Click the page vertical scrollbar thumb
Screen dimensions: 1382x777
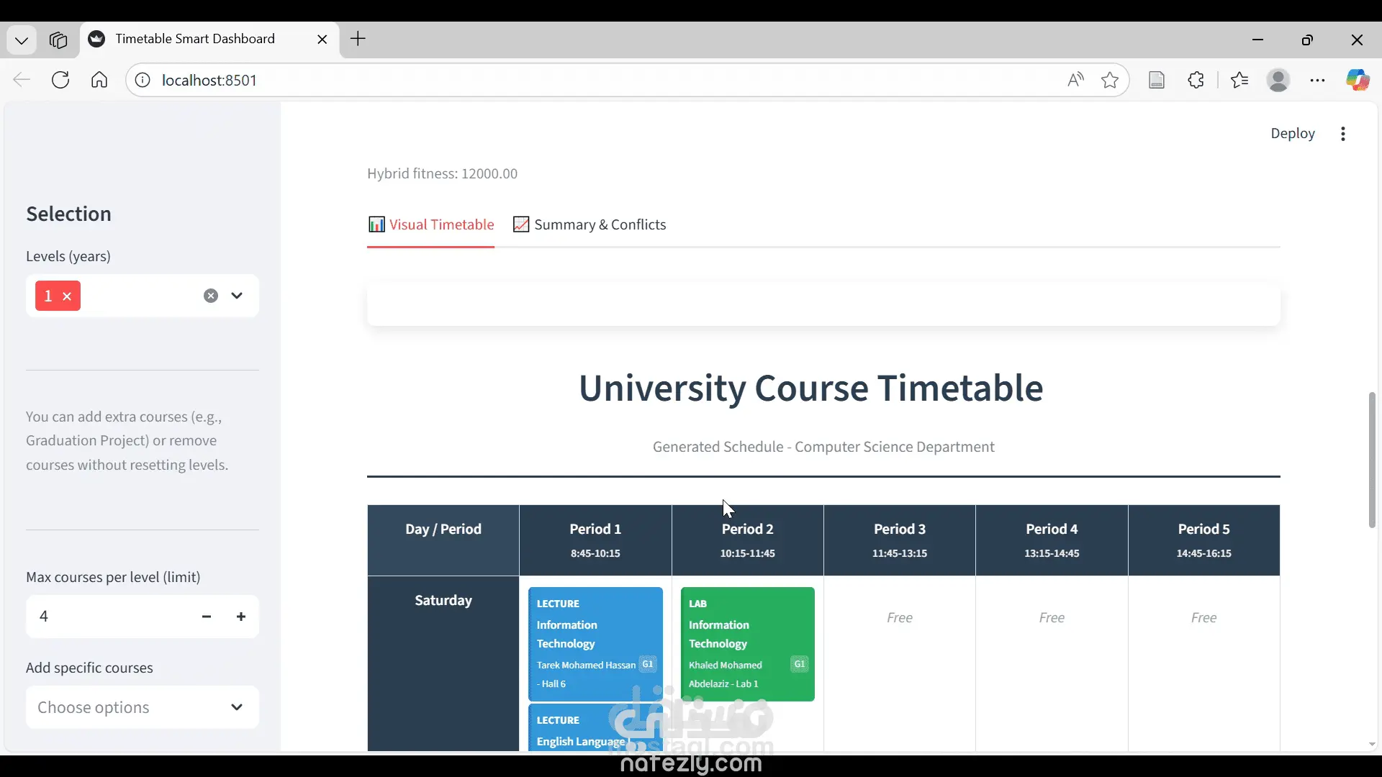[1372, 460]
